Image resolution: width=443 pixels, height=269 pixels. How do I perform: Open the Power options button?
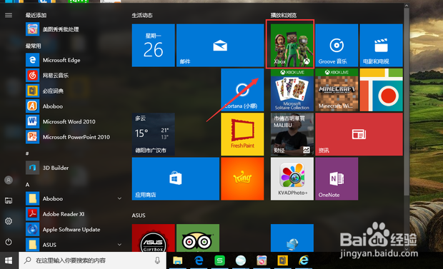click(x=9, y=242)
